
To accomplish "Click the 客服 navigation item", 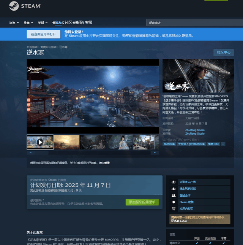I will (x=88, y=23).
